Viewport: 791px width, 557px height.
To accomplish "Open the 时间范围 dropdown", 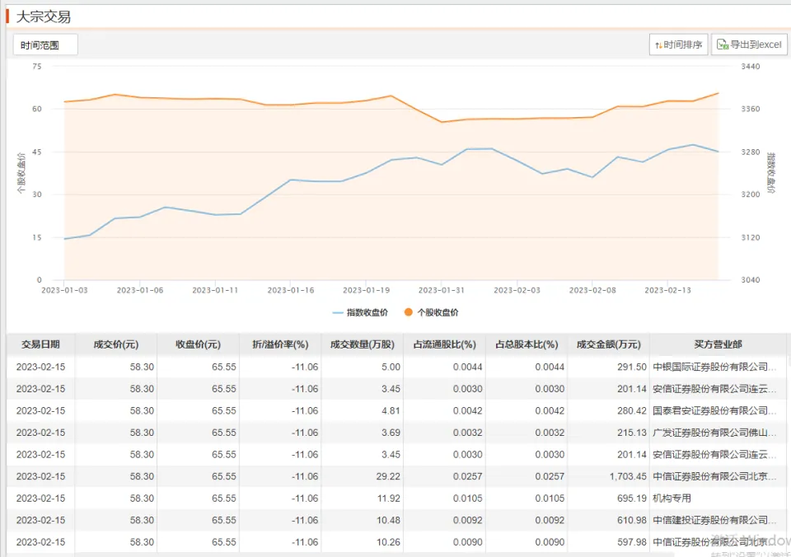I will (x=45, y=45).
